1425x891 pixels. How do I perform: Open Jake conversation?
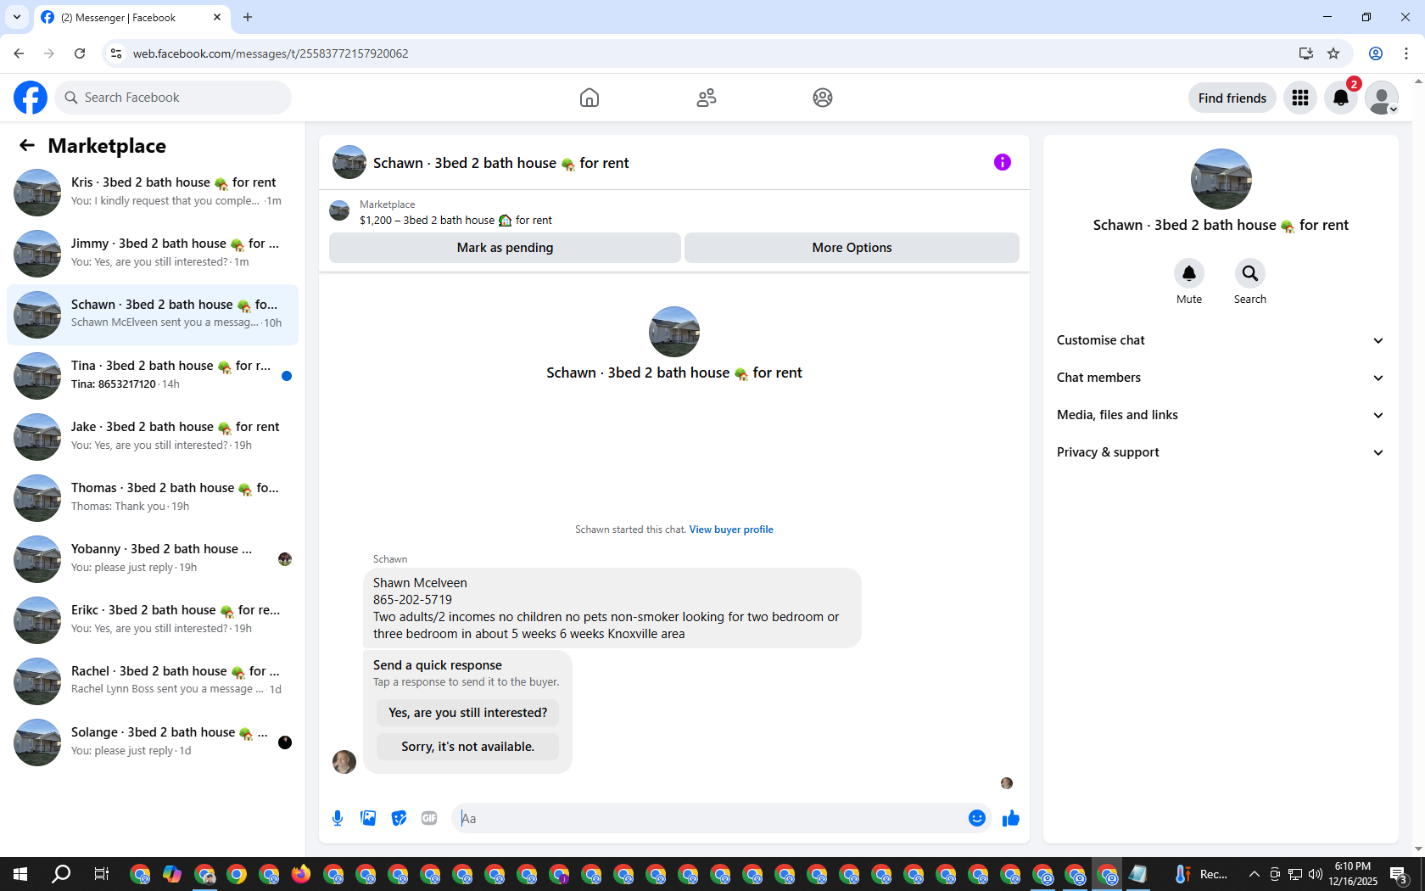pyautogui.click(x=153, y=436)
